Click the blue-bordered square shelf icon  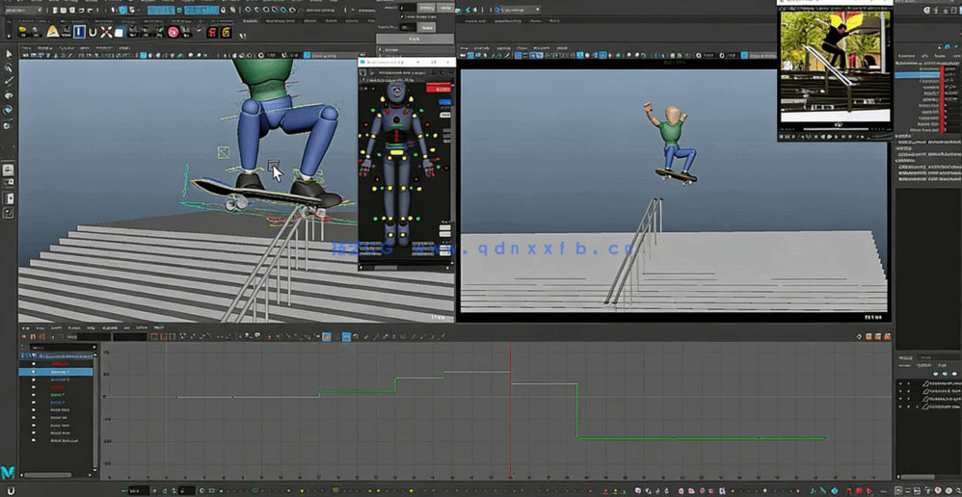coord(79,32)
